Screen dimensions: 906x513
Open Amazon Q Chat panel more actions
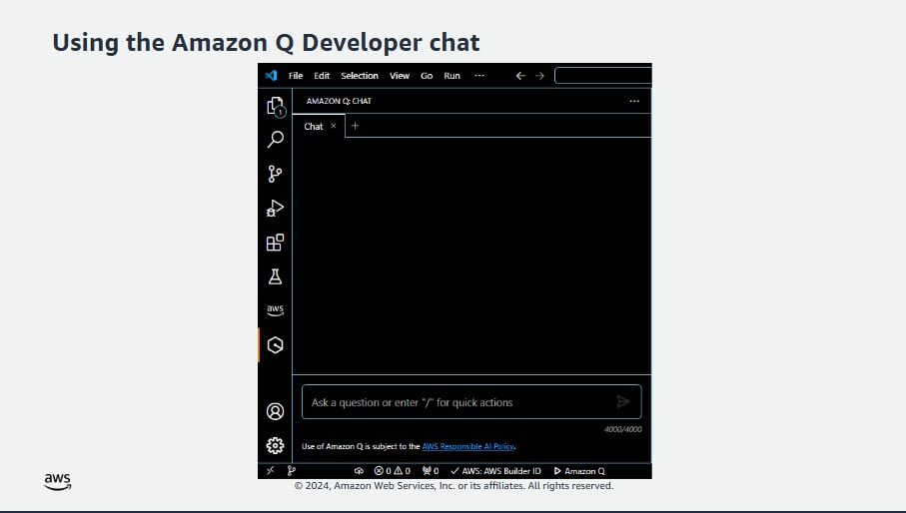(634, 101)
